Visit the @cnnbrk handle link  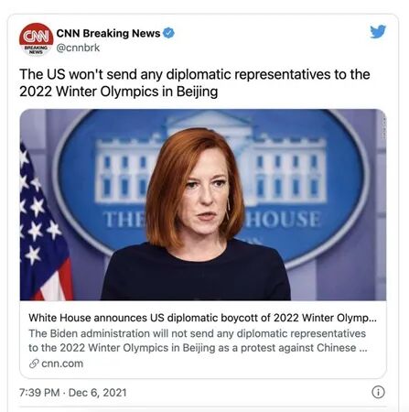pos(78,48)
